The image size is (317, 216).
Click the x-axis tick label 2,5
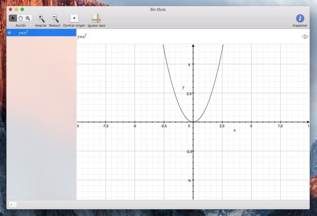222,126
